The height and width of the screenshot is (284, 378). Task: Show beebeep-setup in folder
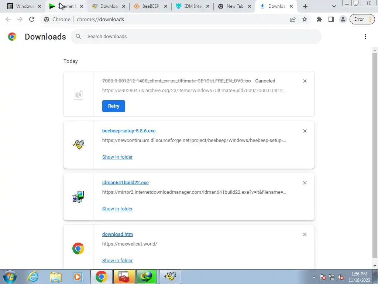click(x=117, y=157)
